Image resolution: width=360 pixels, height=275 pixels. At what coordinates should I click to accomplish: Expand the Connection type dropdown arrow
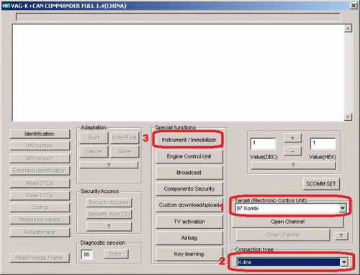pos(344,262)
